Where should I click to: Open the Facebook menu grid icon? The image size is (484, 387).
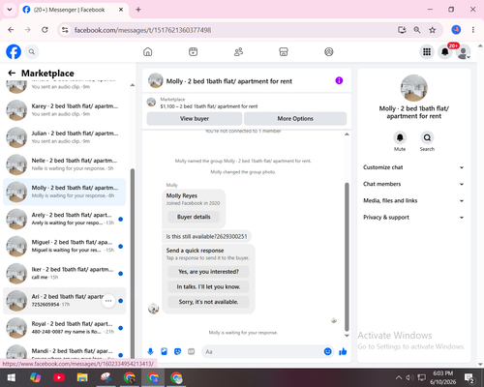click(x=427, y=51)
